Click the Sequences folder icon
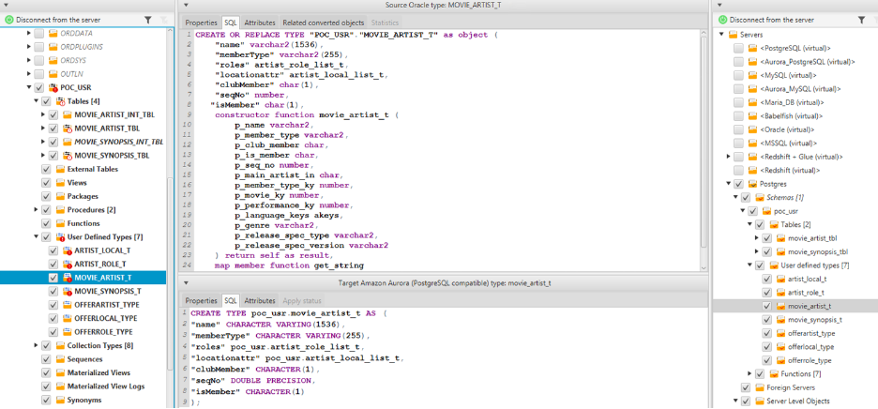Screen dimensions: 878x409 (x=60, y=359)
